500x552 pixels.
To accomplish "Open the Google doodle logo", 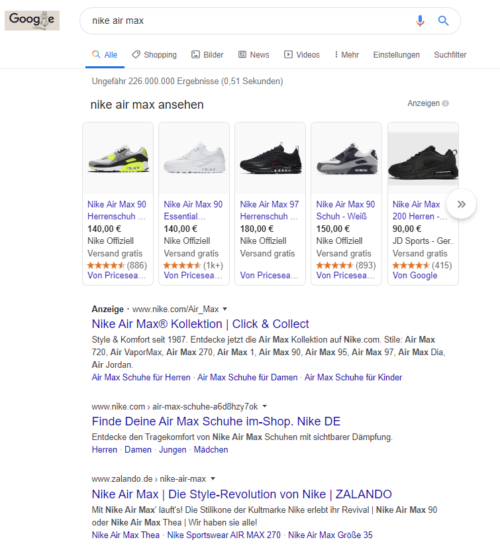I will (32, 21).
